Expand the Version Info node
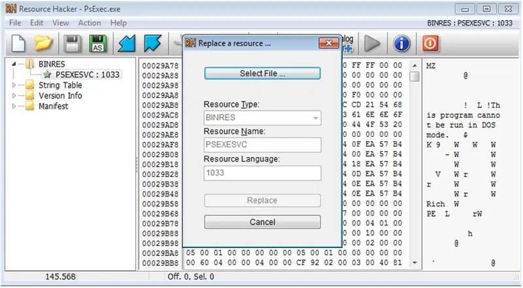523x288 pixels. [14, 96]
